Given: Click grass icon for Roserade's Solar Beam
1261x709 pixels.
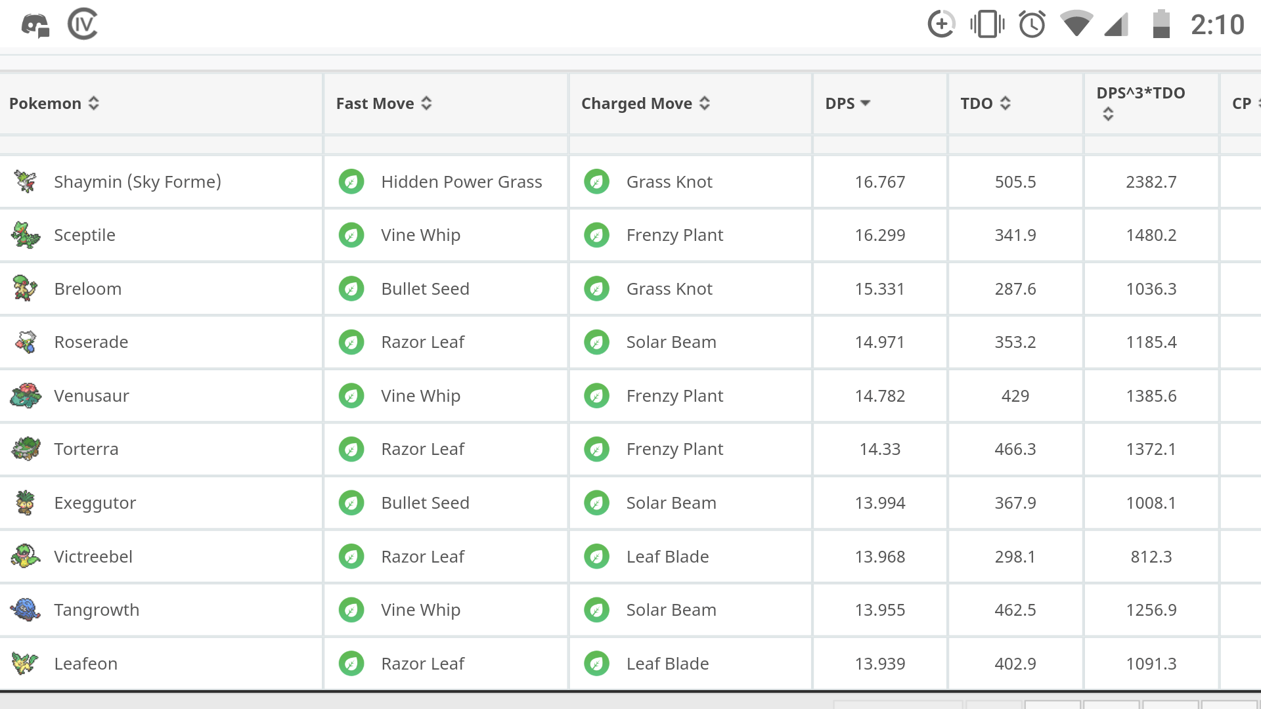Looking at the screenshot, I should (x=596, y=342).
